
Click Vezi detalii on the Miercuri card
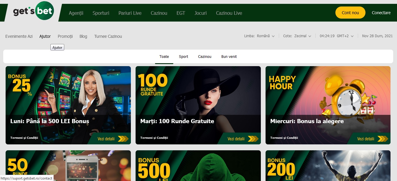tap(366, 139)
